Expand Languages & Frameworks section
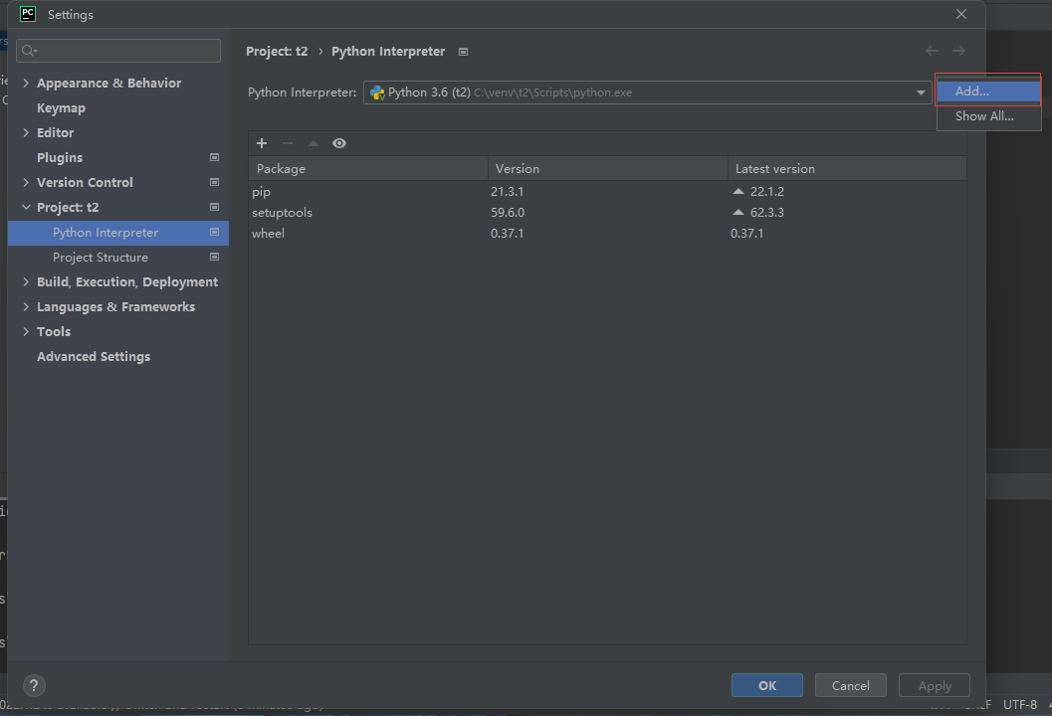 click(26, 307)
